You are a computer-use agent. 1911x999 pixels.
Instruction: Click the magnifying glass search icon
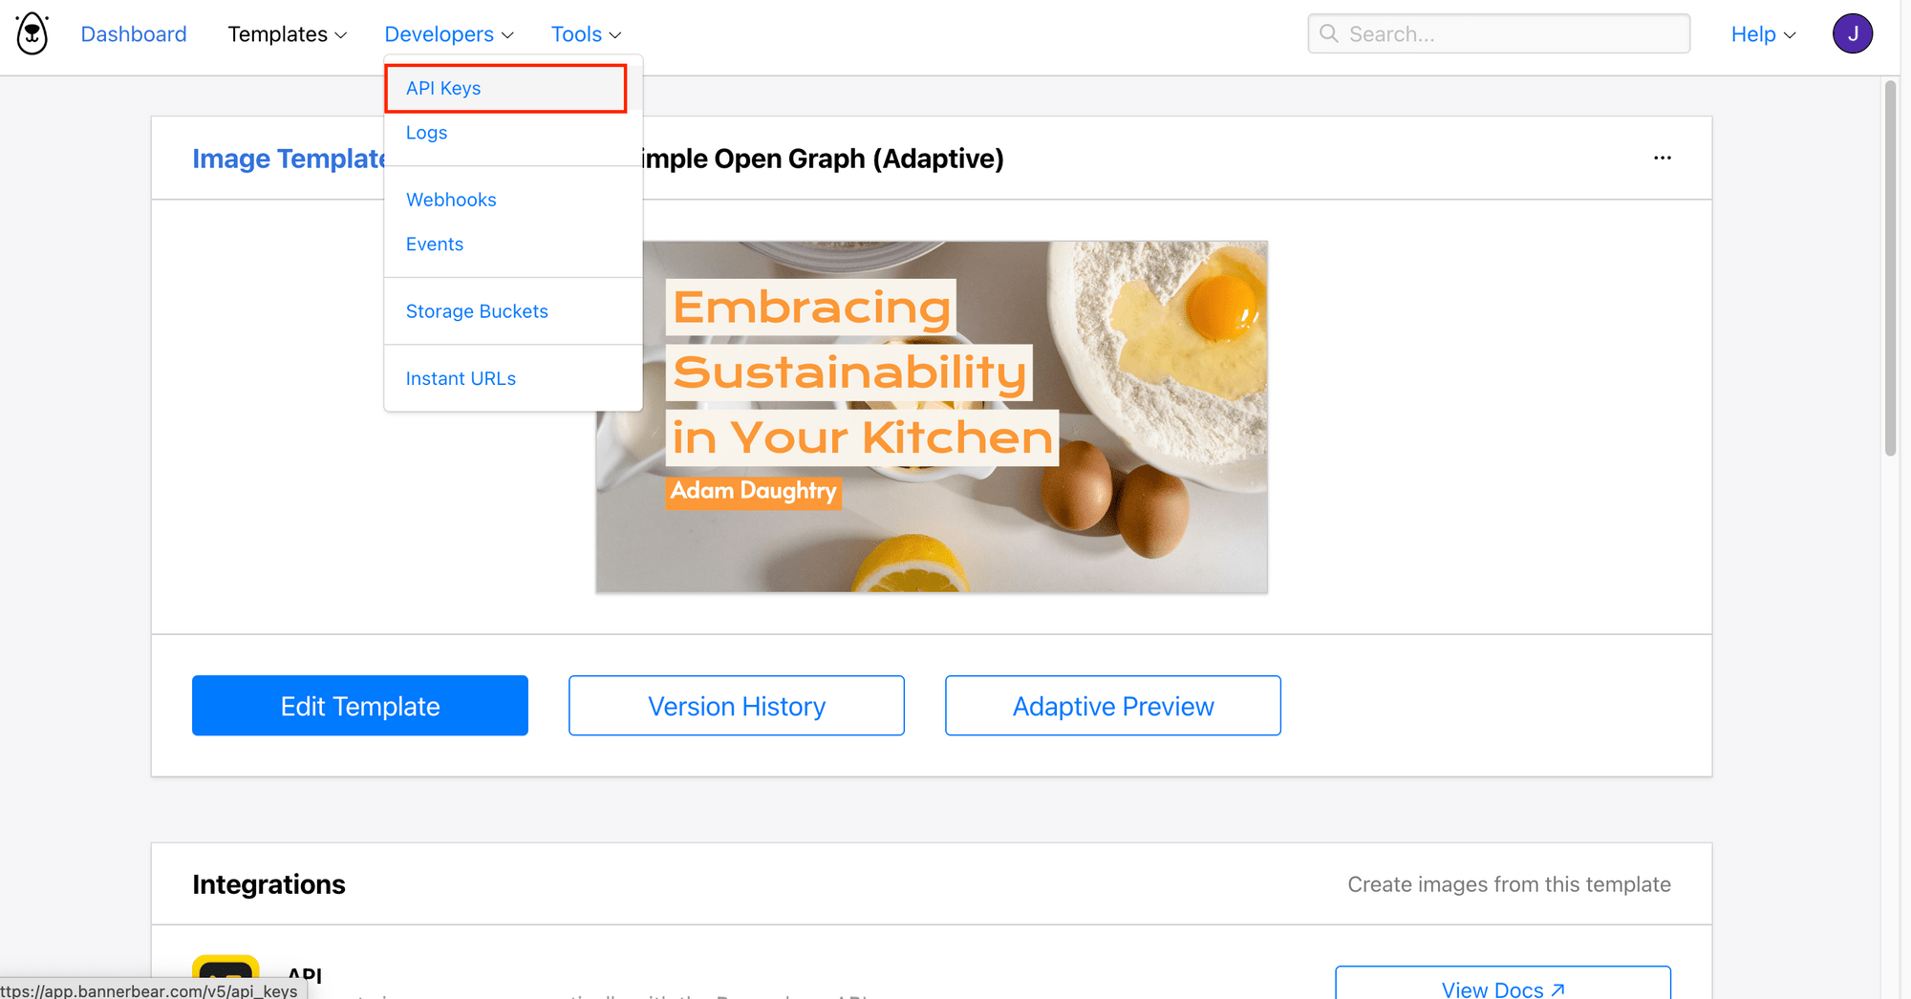click(x=1329, y=33)
